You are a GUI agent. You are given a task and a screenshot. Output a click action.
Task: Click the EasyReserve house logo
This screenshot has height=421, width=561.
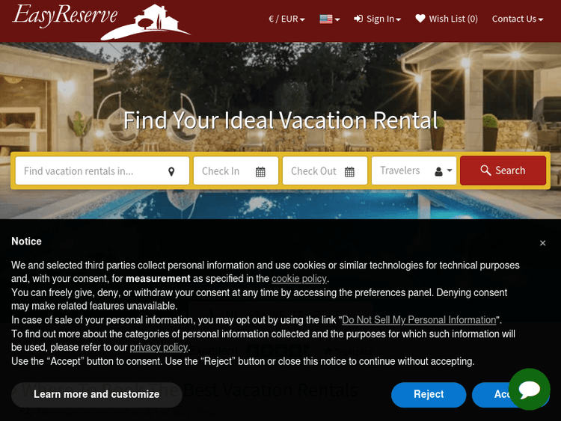click(102, 21)
